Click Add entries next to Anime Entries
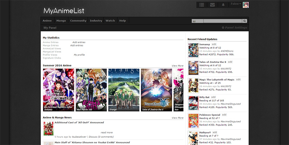Screen dimensions: 289x145 tap(79, 42)
